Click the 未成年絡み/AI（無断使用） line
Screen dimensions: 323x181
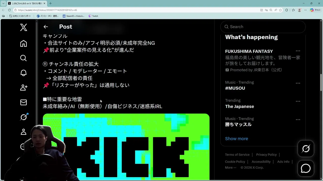(x=102, y=106)
